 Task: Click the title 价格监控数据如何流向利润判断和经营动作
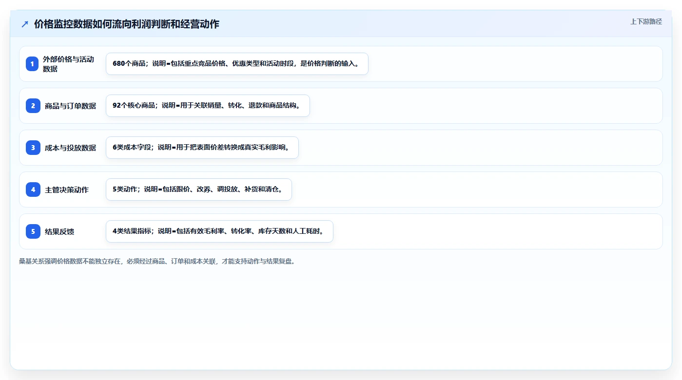pyautogui.click(x=127, y=24)
